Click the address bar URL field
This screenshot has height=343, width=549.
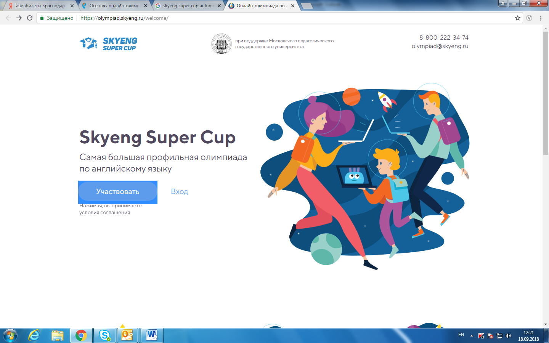click(280, 18)
